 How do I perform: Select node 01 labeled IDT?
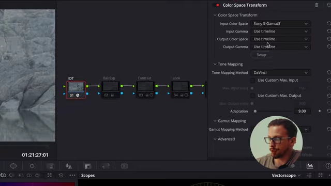76,89
